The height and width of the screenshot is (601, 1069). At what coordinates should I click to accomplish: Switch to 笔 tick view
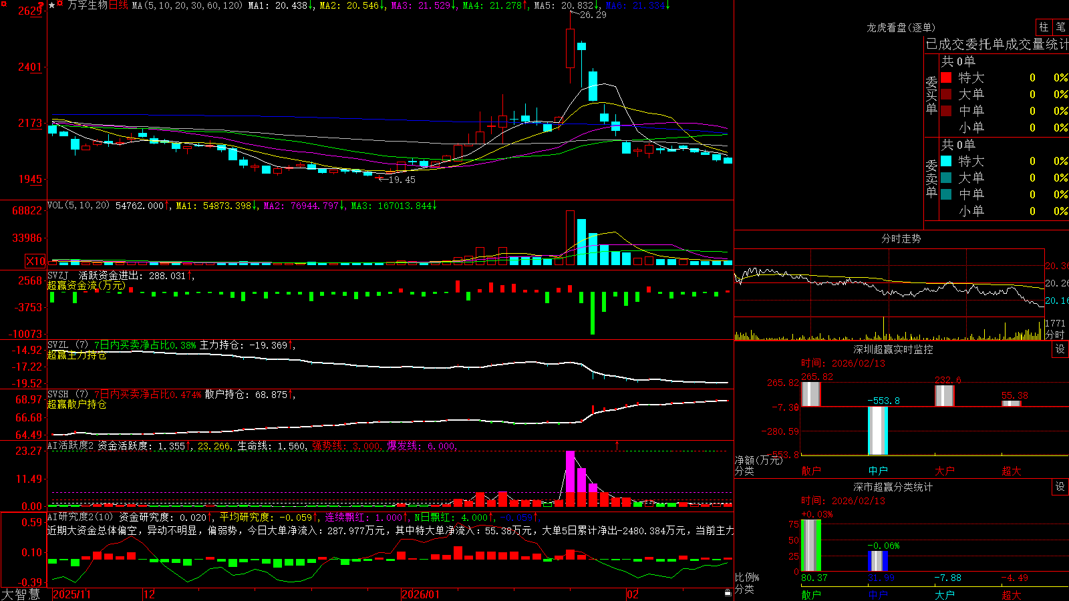pyautogui.click(x=1060, y=27)
